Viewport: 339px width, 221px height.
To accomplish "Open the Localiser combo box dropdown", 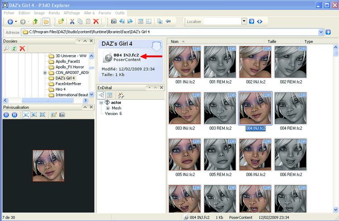I will coord(244,21).
